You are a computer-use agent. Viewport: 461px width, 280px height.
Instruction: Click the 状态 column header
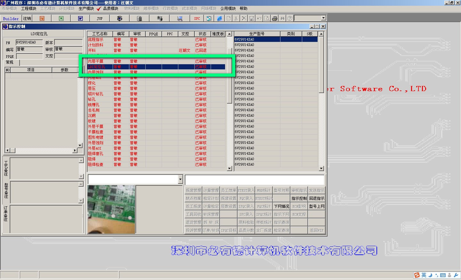202,34
